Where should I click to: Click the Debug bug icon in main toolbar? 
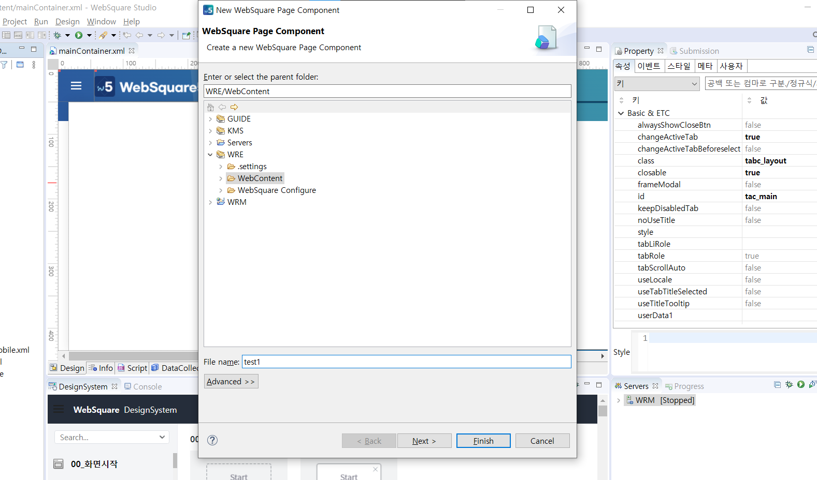tap(58, 35)
